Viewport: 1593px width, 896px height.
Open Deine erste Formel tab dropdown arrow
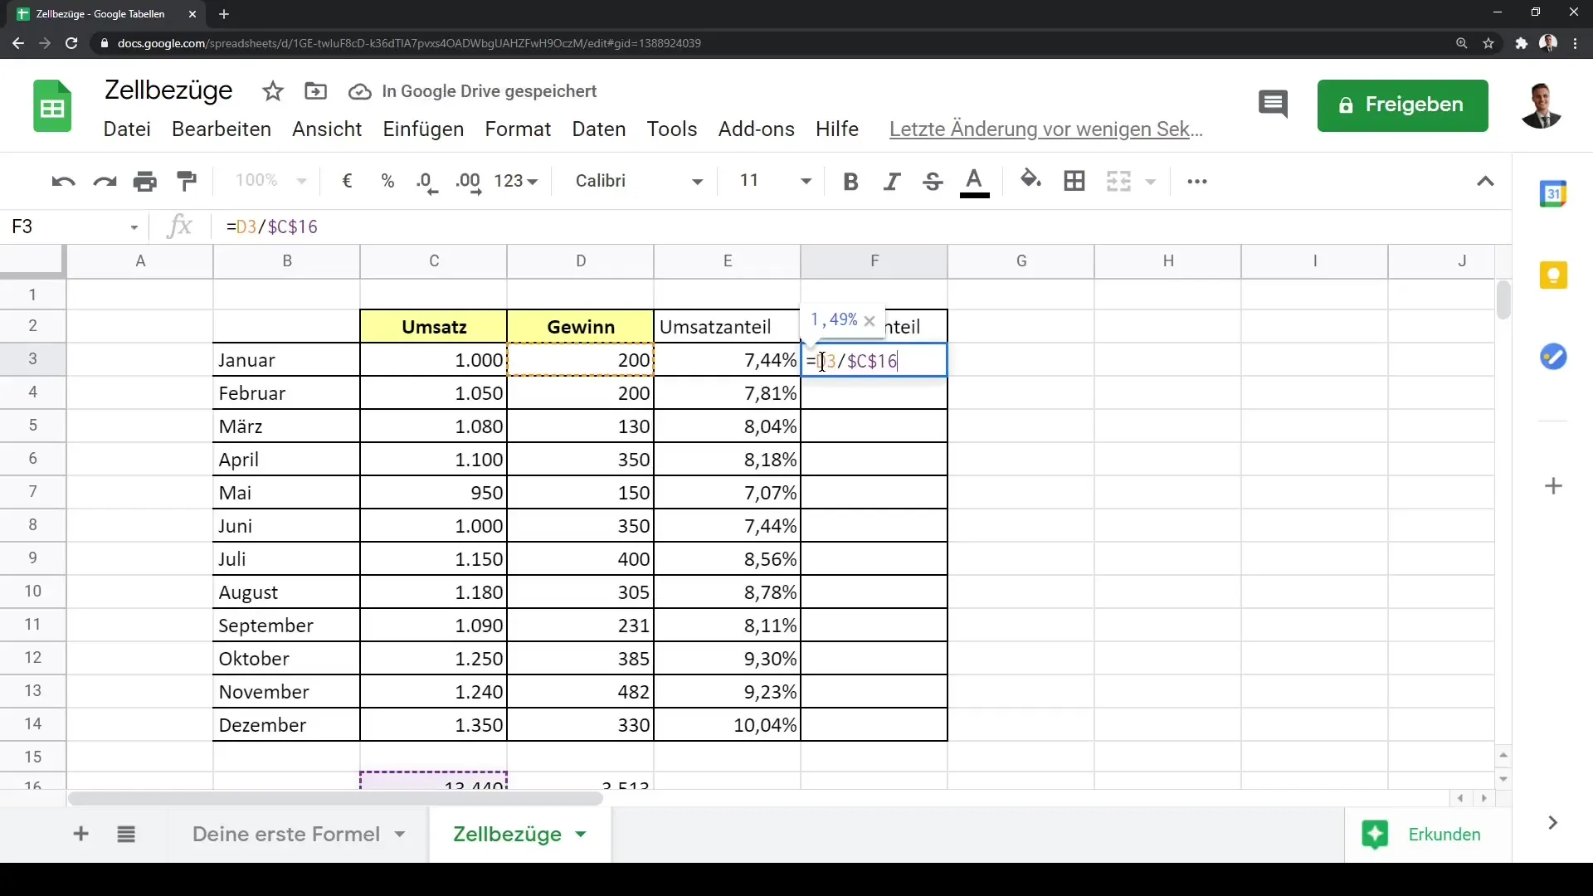(400, 835)
